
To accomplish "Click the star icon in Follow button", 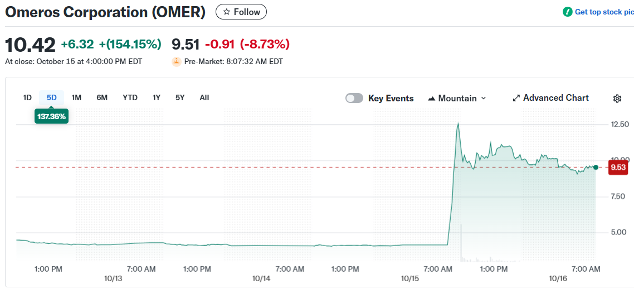I will click(226, 12).
